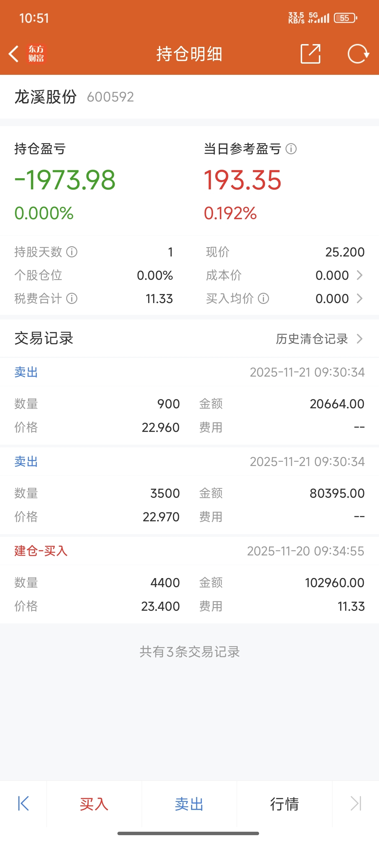Expand 成本价 detail chevron
Image resolution: width=379 pixels, height=842 pixels.
point(359,275)
